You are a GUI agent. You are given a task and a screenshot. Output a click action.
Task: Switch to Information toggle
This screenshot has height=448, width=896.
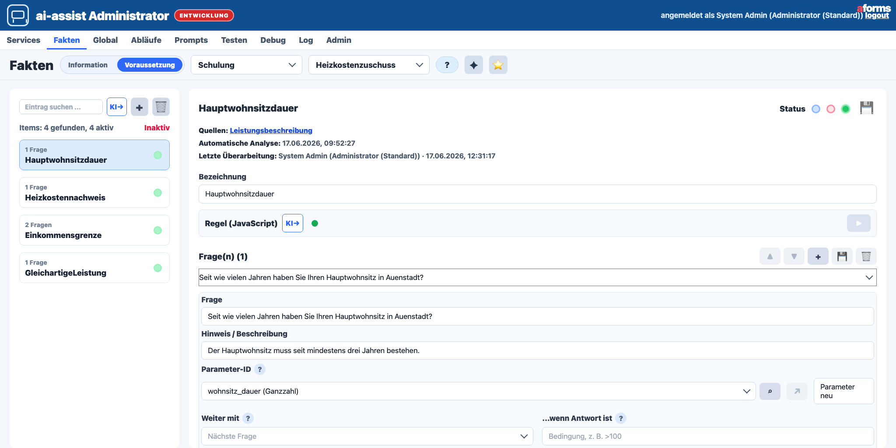[x=88, y=65]
